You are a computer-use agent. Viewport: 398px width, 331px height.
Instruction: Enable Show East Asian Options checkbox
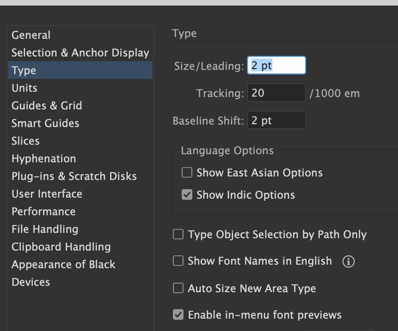(187, 173)
